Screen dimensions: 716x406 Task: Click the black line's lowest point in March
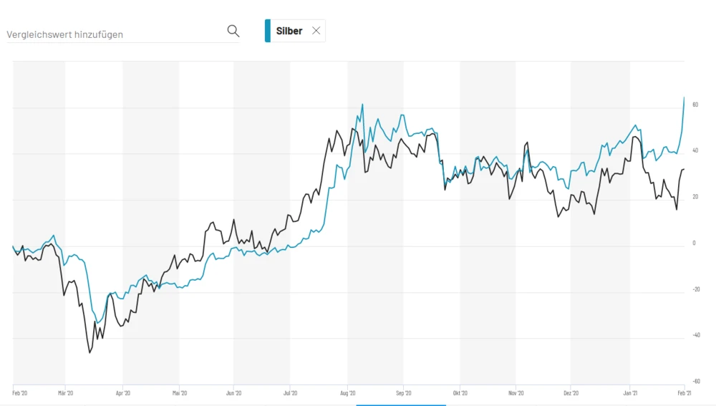pos(90,352)
